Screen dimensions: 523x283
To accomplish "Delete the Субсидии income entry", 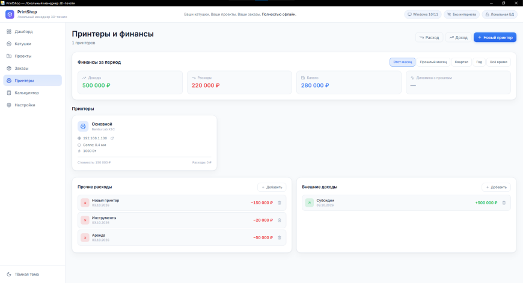I will point(504,202).
